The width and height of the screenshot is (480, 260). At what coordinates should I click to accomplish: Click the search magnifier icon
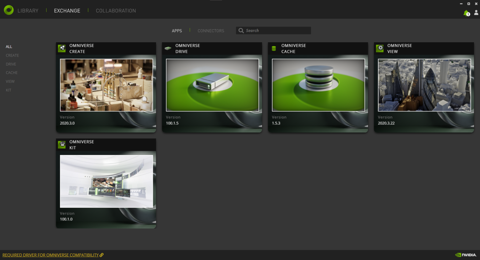pos(241,30)
